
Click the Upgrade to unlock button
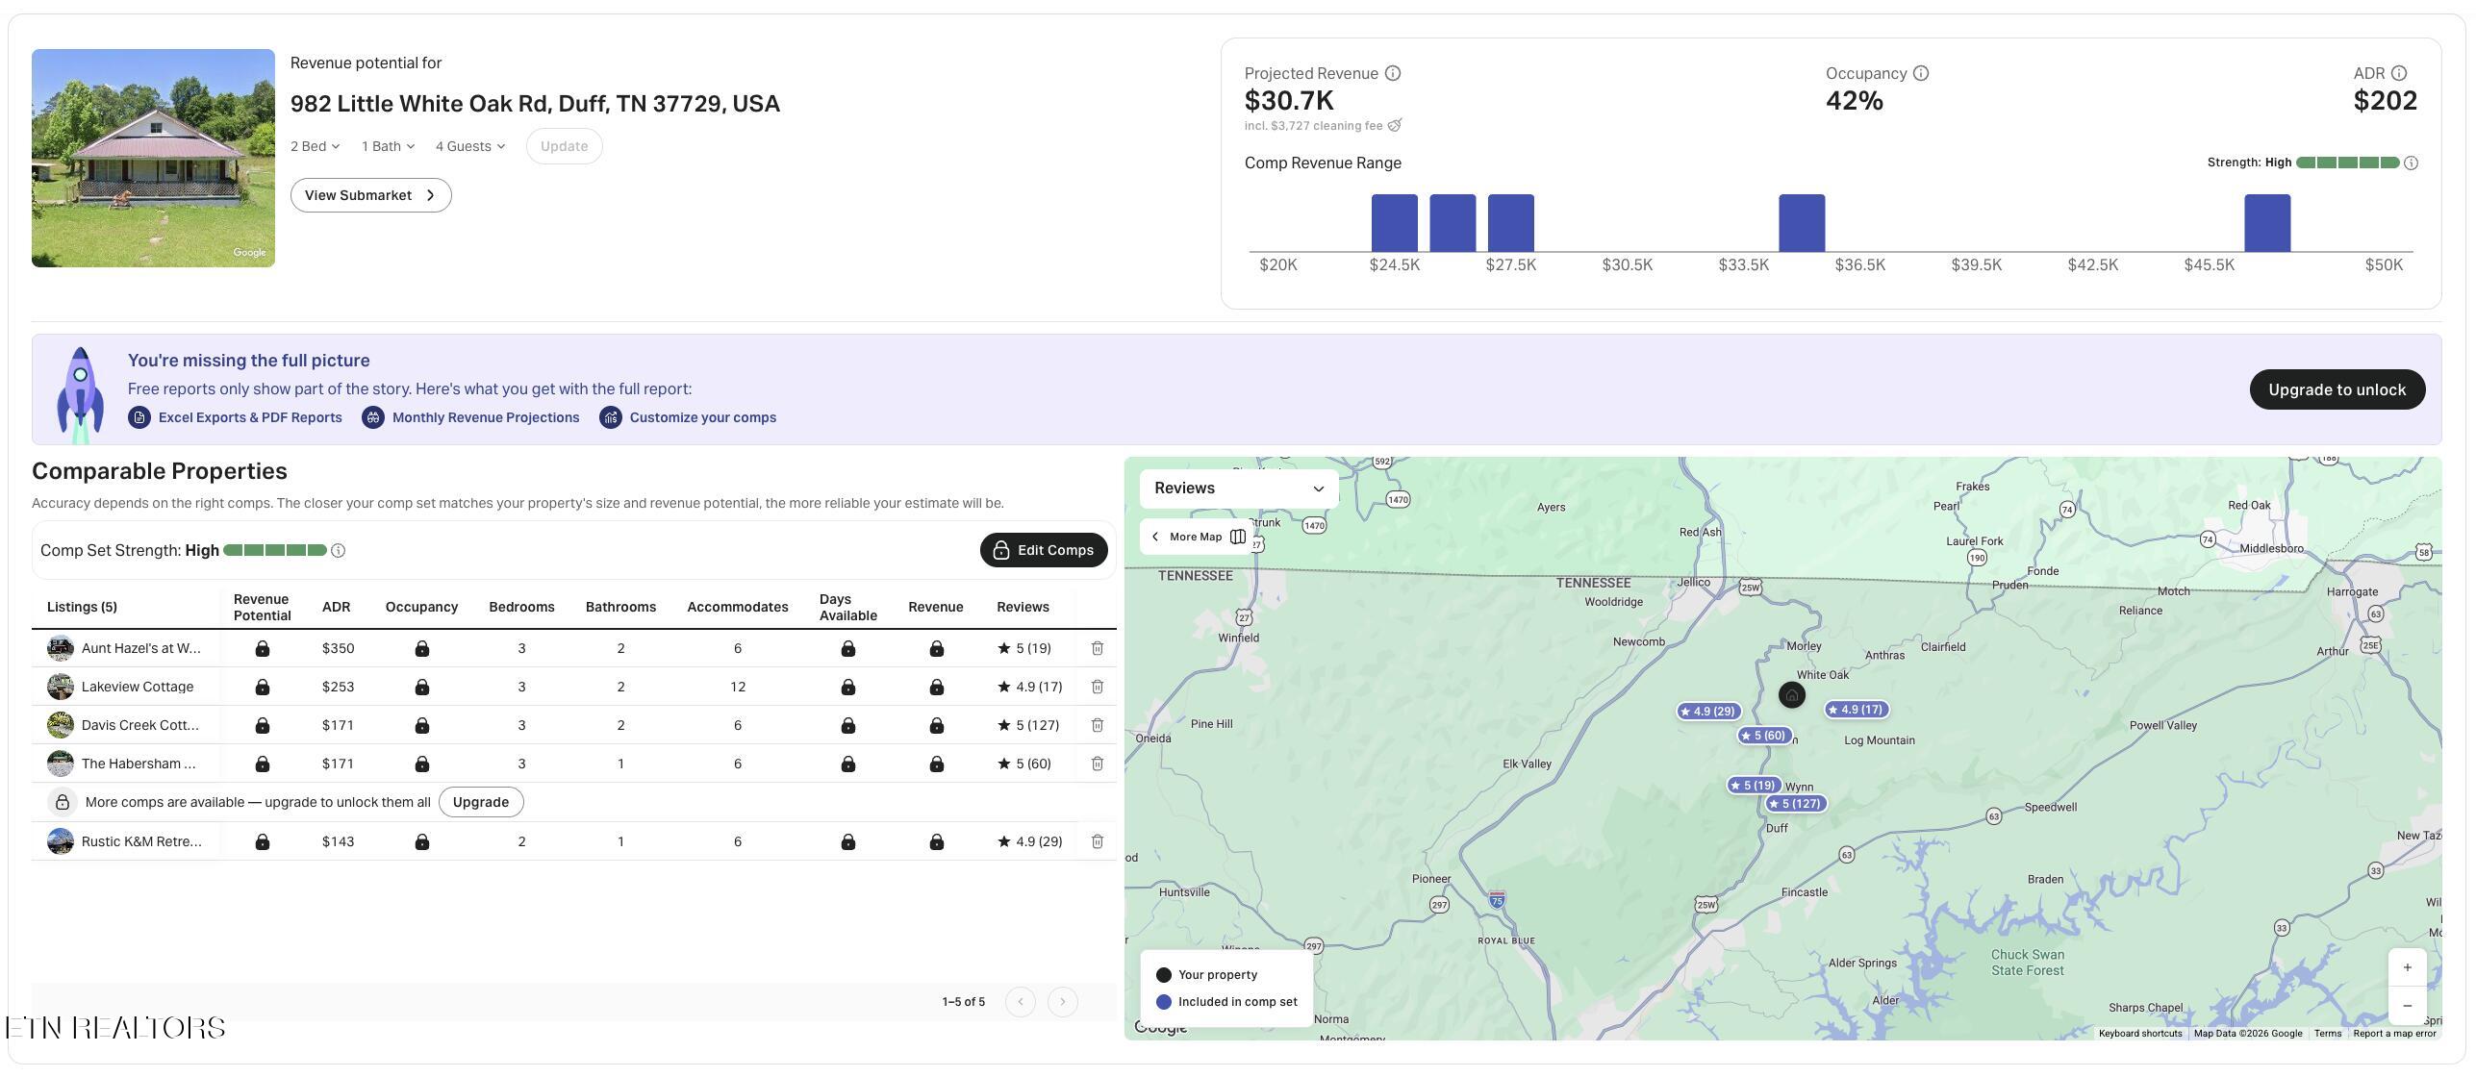(2337, 389)
